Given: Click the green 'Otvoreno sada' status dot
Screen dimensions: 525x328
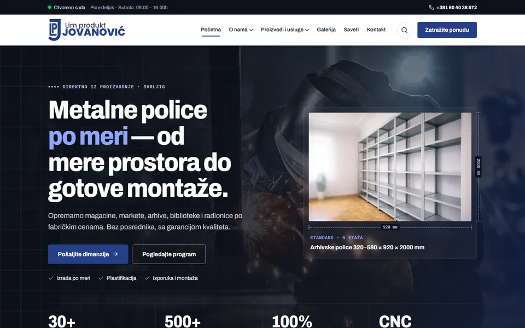Looking at the screenshot, I should [50, 7].
